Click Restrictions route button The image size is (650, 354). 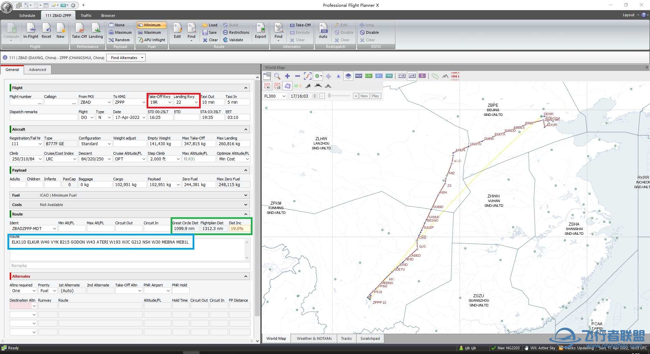tap(236, 32)
